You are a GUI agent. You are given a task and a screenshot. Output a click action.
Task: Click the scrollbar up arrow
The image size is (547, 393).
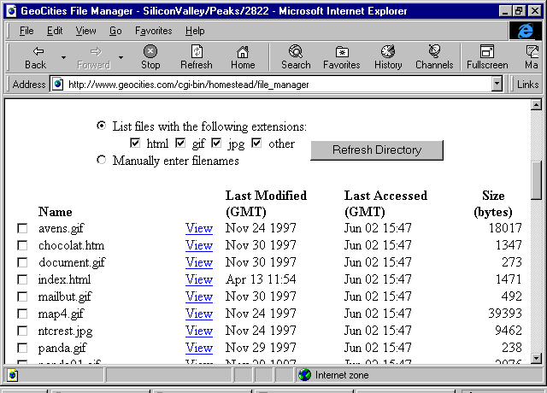(x=536, y=104)
